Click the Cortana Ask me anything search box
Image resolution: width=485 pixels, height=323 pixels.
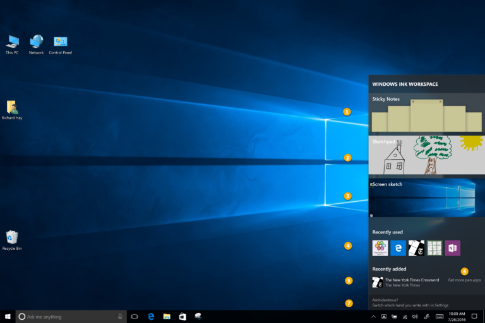pos(69,316)
